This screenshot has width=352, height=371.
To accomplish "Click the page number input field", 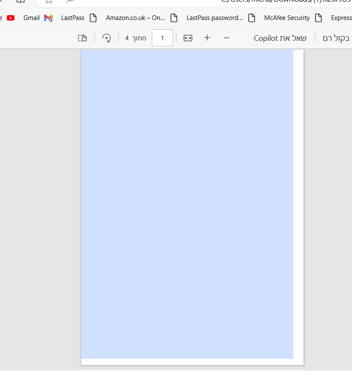I will pyautogui.click(x=162, y=38).
